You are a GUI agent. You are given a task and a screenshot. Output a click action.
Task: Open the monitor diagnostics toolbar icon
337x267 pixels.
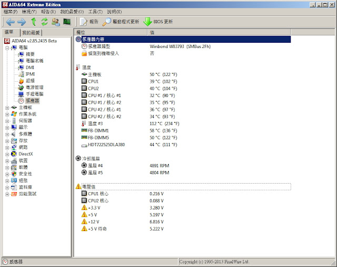[67, 22]
